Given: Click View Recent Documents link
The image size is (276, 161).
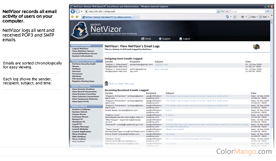Looking at the screenshot, I should point(84,92).
